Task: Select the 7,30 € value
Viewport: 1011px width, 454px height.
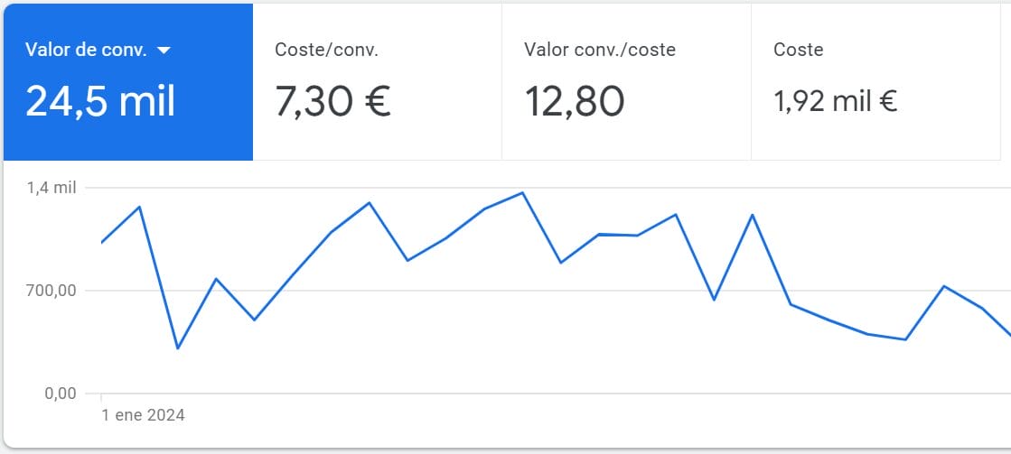Action: [332, 101]
